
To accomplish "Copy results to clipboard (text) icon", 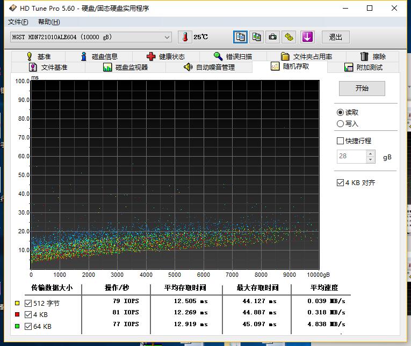I will click(240, 37).
